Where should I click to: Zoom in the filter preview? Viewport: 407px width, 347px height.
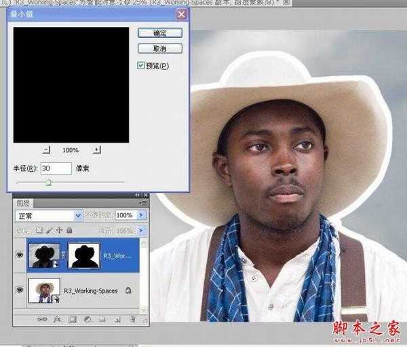point(96,149)
